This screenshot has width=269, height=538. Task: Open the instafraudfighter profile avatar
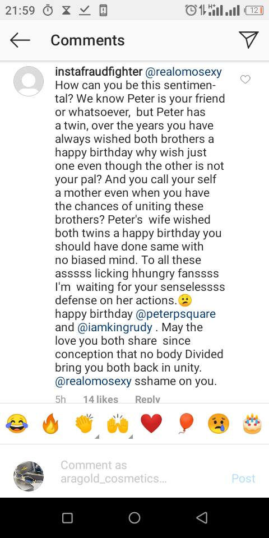29,81
